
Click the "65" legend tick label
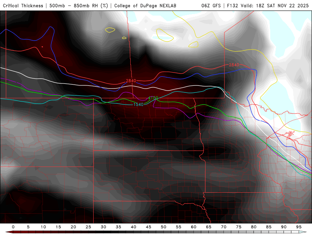209,227
